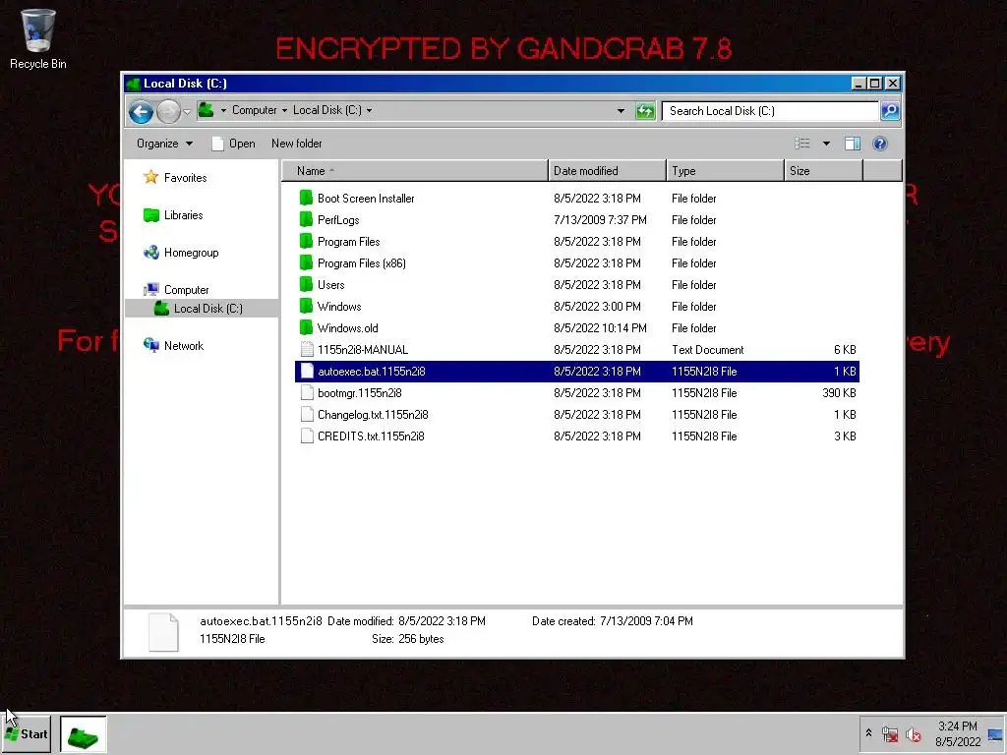Click the Text Document type cell
Viewport: 1007px width, 755px height.
(x=707, y=349)
